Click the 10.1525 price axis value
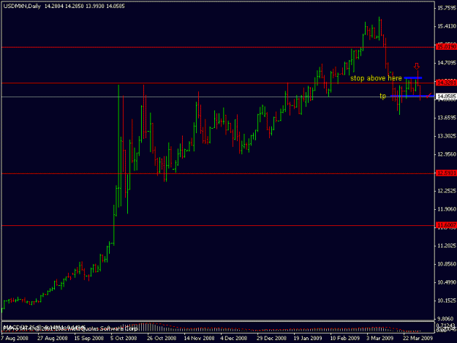Viewport: 457px width, 343px height. 447,301
